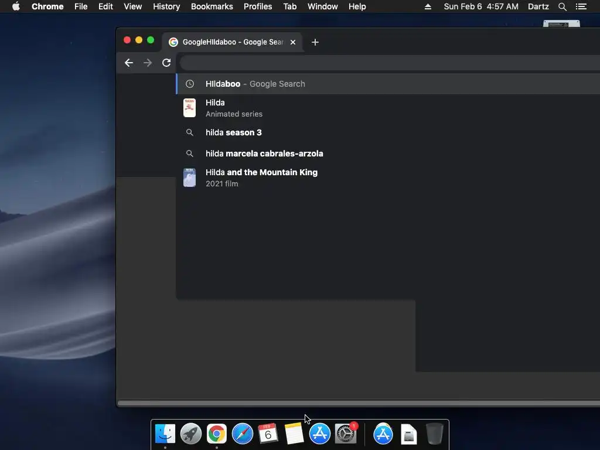Open a new tab with plus button
The width and height of the screenshot is (600, 450).
pyautogui.click(x=315, y=42)
